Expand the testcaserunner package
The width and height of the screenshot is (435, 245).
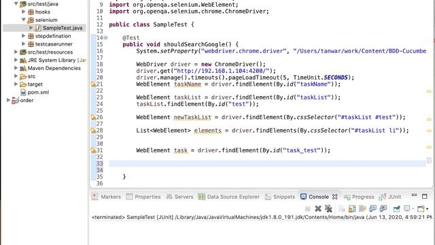click(24, 44)
